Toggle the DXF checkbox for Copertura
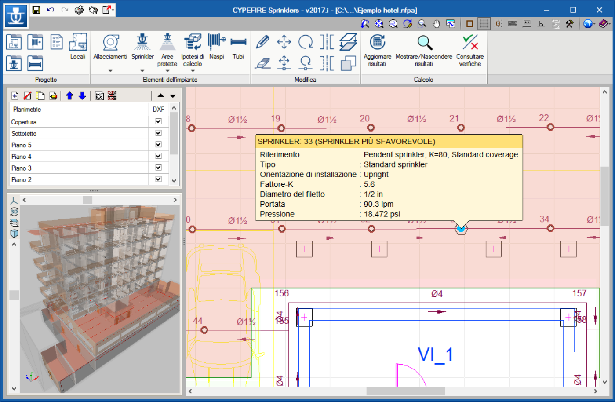 [x=159, y=121]
